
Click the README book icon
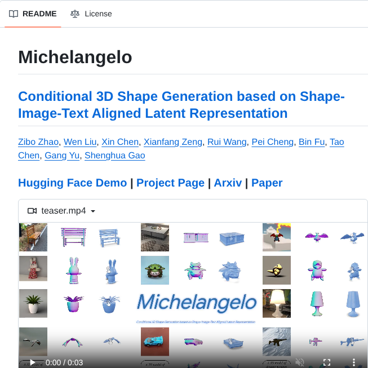[x=14, y=14]
